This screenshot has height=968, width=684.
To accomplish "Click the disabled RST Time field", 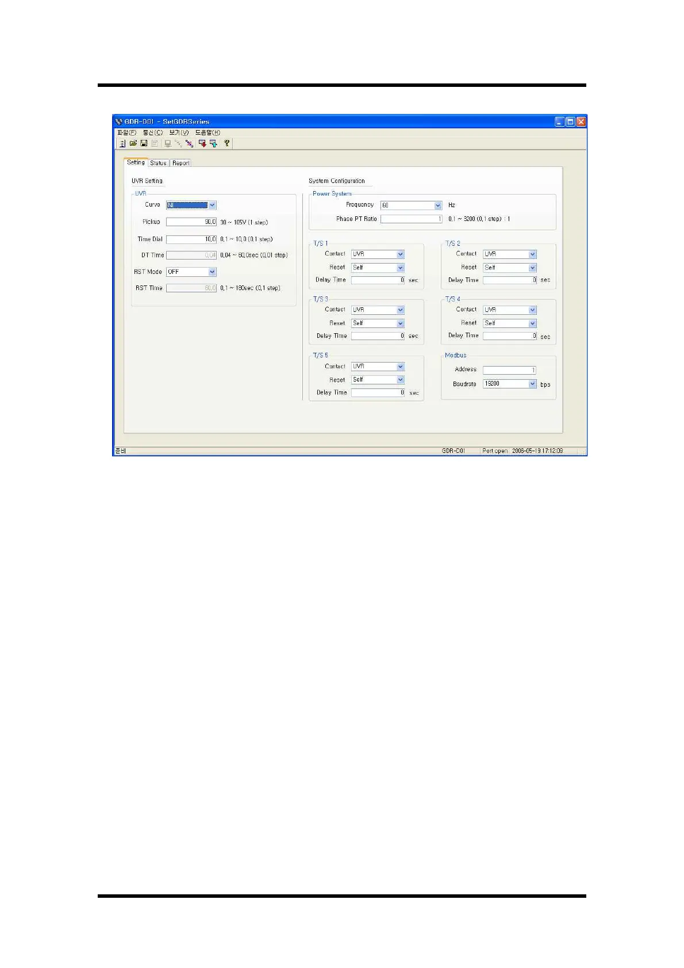I will click(x=191, y=288).
